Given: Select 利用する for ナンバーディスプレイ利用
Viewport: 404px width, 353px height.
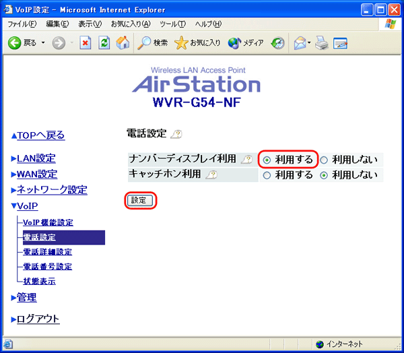Looking at the screenshot, I should pos(267,160).
